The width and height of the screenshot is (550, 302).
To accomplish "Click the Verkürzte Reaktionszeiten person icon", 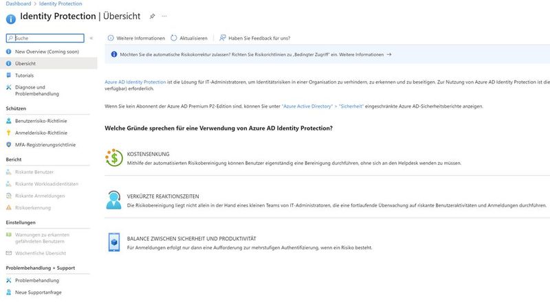I will [x=113, y=200].
